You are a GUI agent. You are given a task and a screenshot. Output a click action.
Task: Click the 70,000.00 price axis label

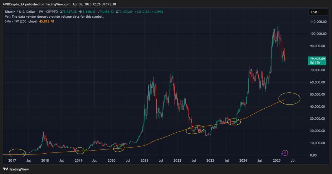(x=317, y=70)
